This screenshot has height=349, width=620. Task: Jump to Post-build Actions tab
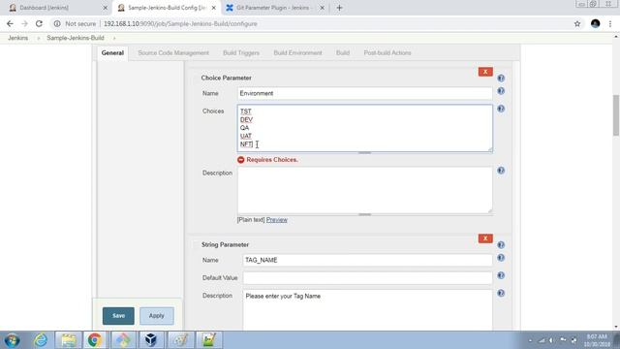click(x=387, y=52)
